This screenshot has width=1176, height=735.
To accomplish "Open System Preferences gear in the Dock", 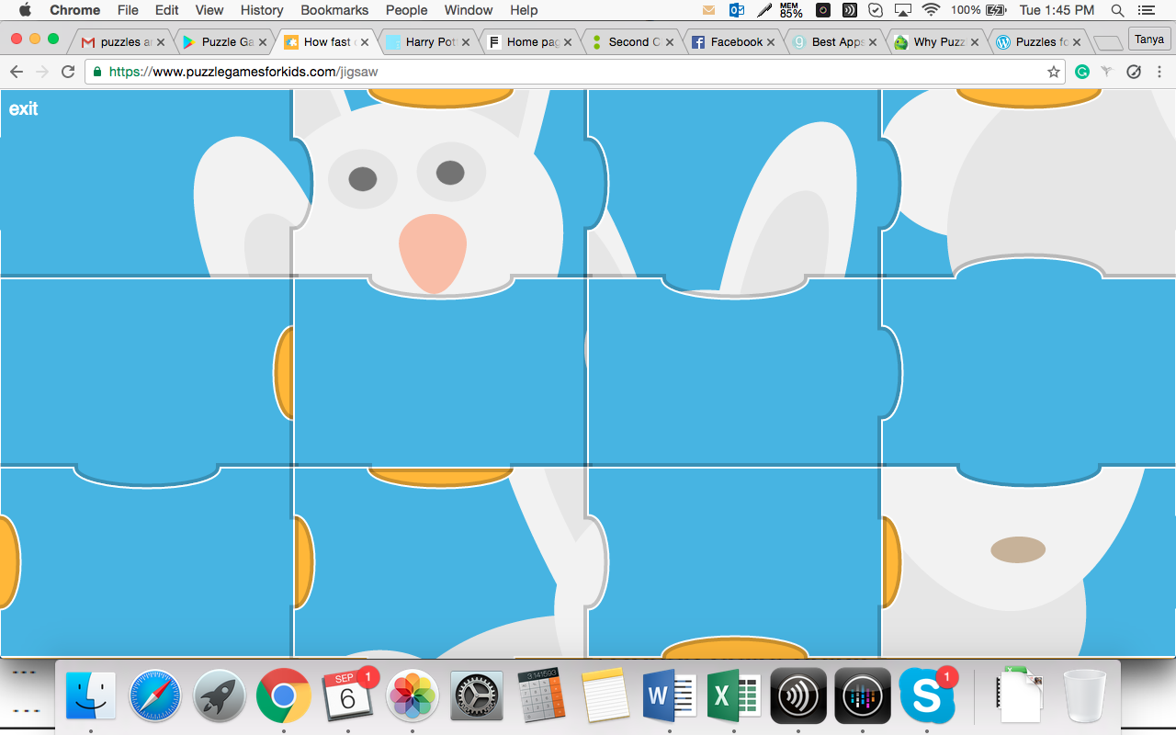I will [x=477, y=695].
